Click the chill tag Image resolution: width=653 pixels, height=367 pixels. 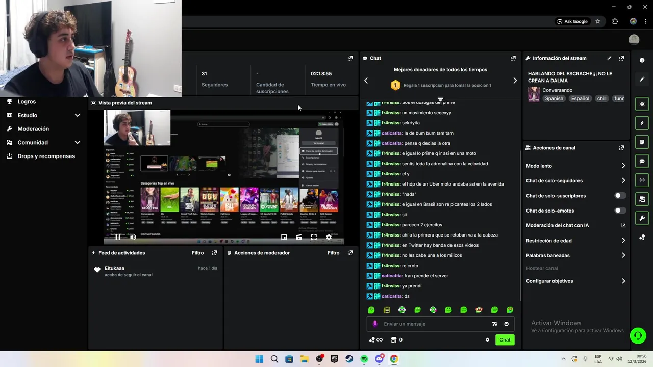[x=602, y=99]
